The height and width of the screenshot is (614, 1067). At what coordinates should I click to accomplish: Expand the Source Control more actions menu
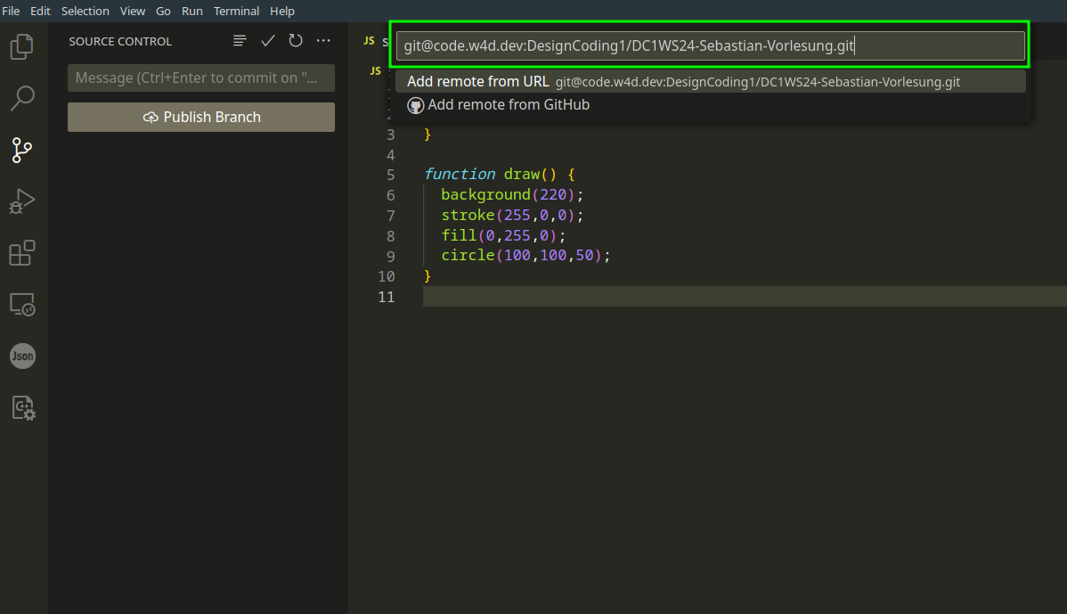[x=323, y=41]
